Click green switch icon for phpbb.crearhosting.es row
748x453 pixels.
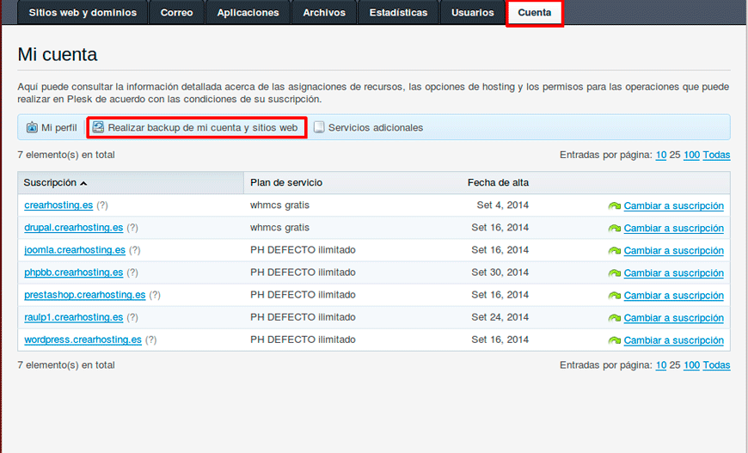(x=614, y=273)
